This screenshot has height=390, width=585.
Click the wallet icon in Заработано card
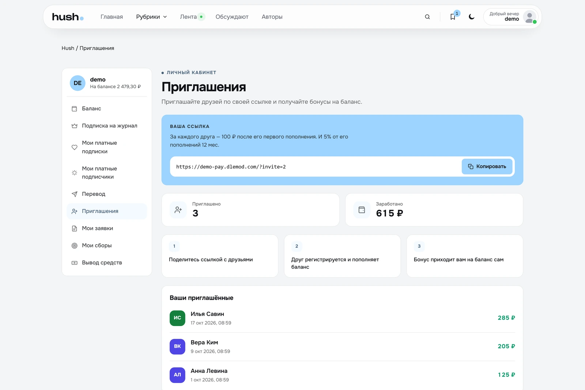coord(362,210)
